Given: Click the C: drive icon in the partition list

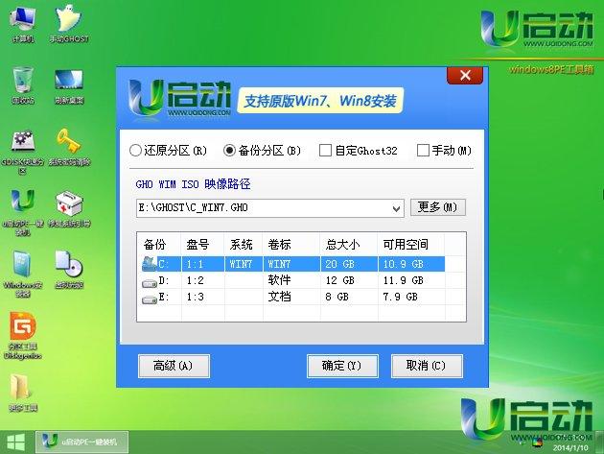Looking at the screenshot, I should pyautogui.click(x=150, y=264).
